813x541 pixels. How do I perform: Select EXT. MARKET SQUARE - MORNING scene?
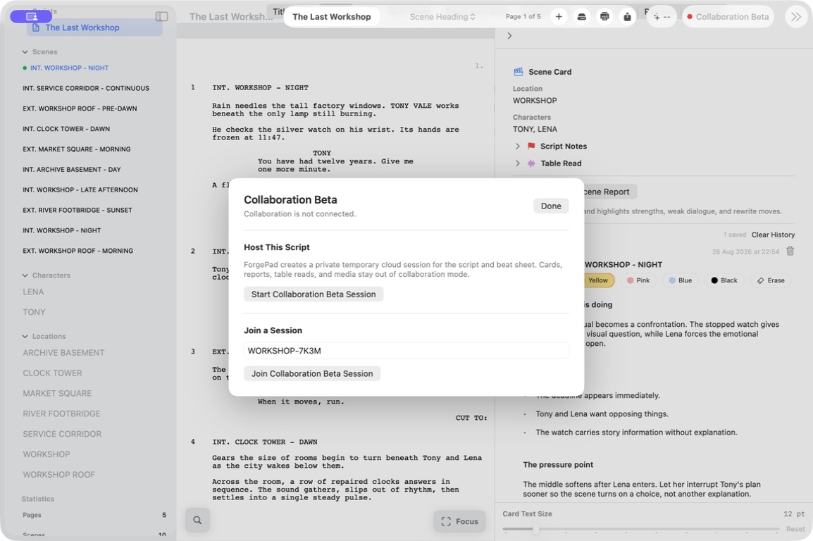point(77,149)
